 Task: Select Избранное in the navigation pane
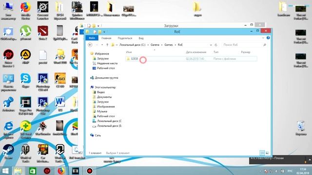point(102,53)
